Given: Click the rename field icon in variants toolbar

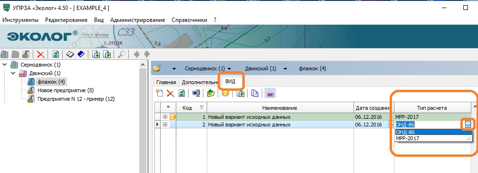Looking at the screenshot, I should [196, 93].
